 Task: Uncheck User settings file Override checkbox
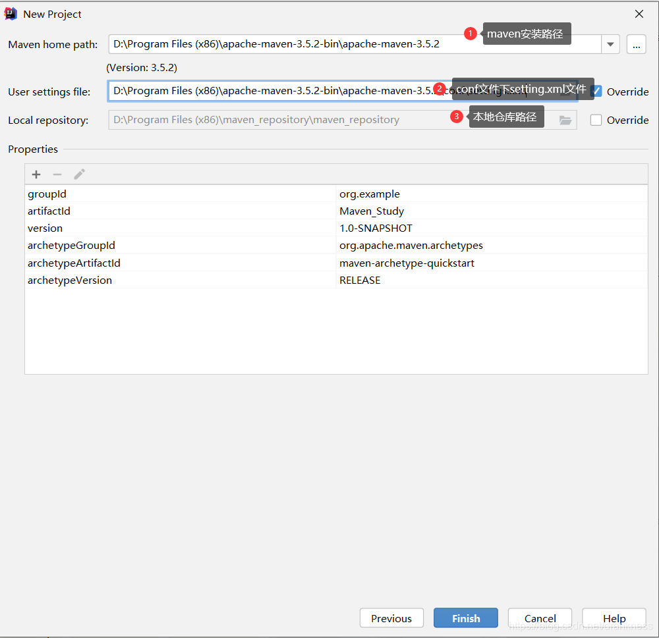pyautogui.click(x=596, y=91)
